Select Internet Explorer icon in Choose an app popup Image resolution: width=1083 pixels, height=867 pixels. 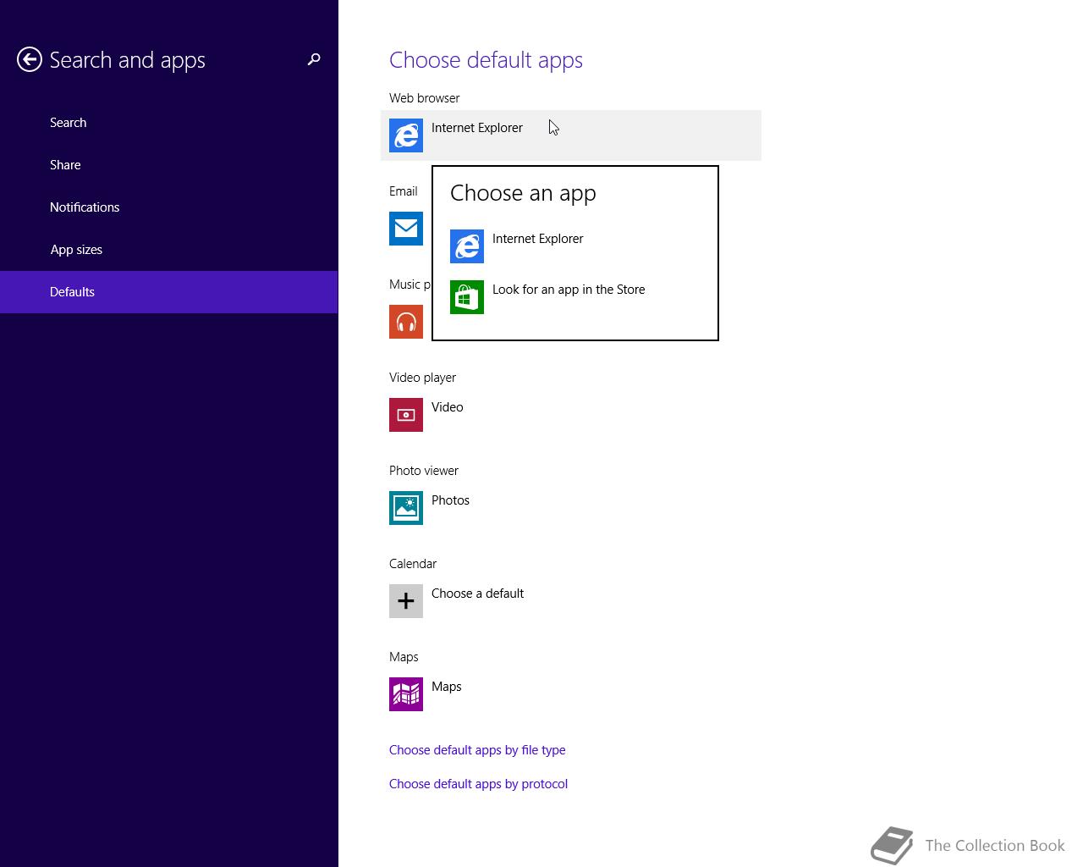467,246
